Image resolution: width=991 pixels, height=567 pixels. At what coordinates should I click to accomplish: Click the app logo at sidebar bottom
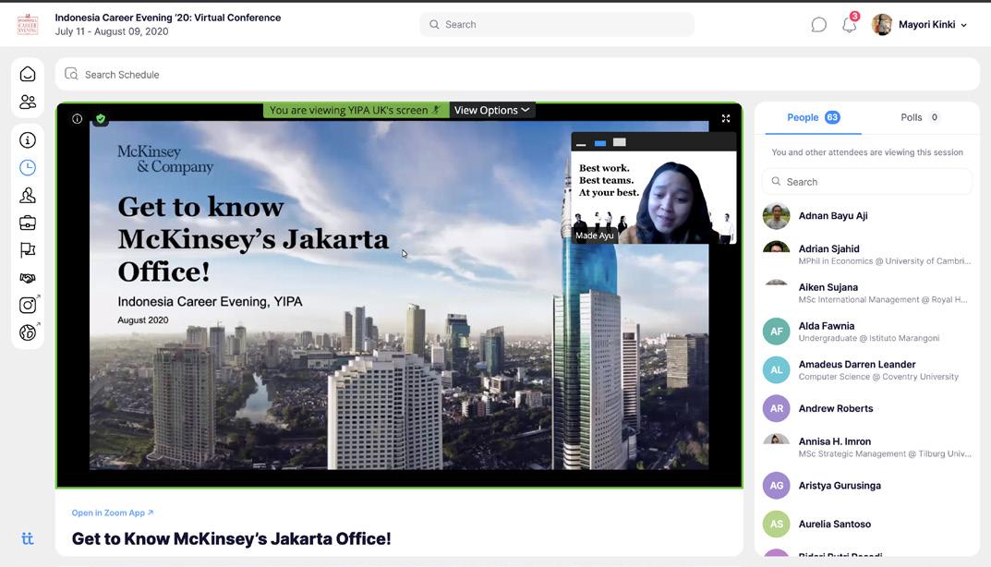click(x=27, y=538)
